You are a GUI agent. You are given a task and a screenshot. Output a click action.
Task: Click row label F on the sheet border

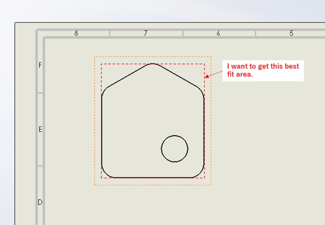click(40, 65)
